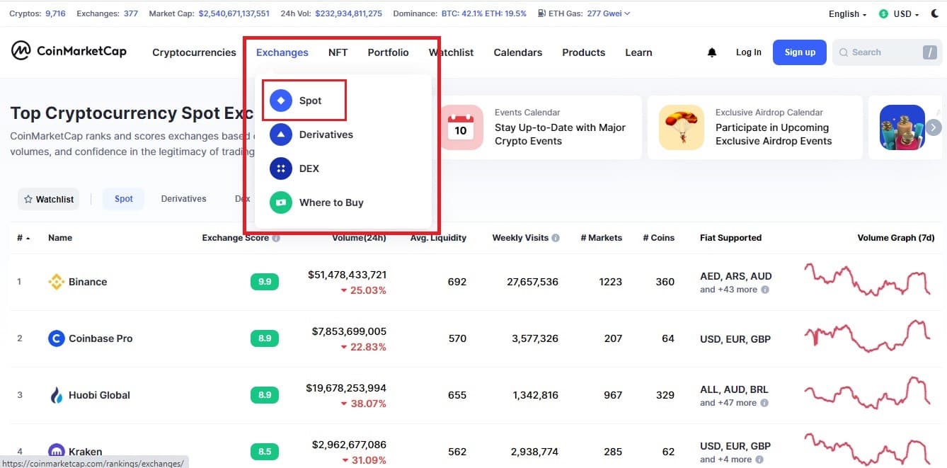Switch to the Derivatives tab

coord(183,199)
